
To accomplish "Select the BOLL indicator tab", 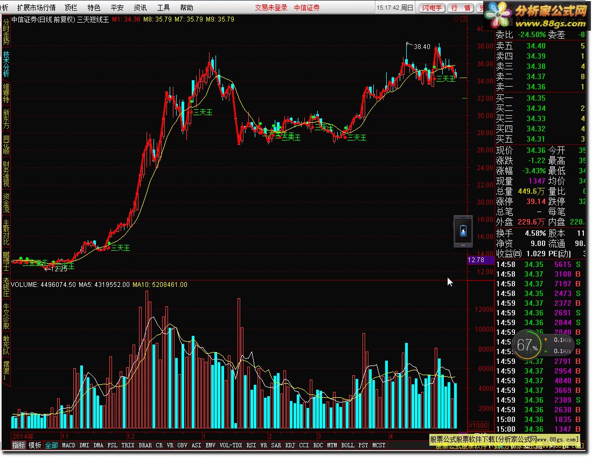I will 347,445.
